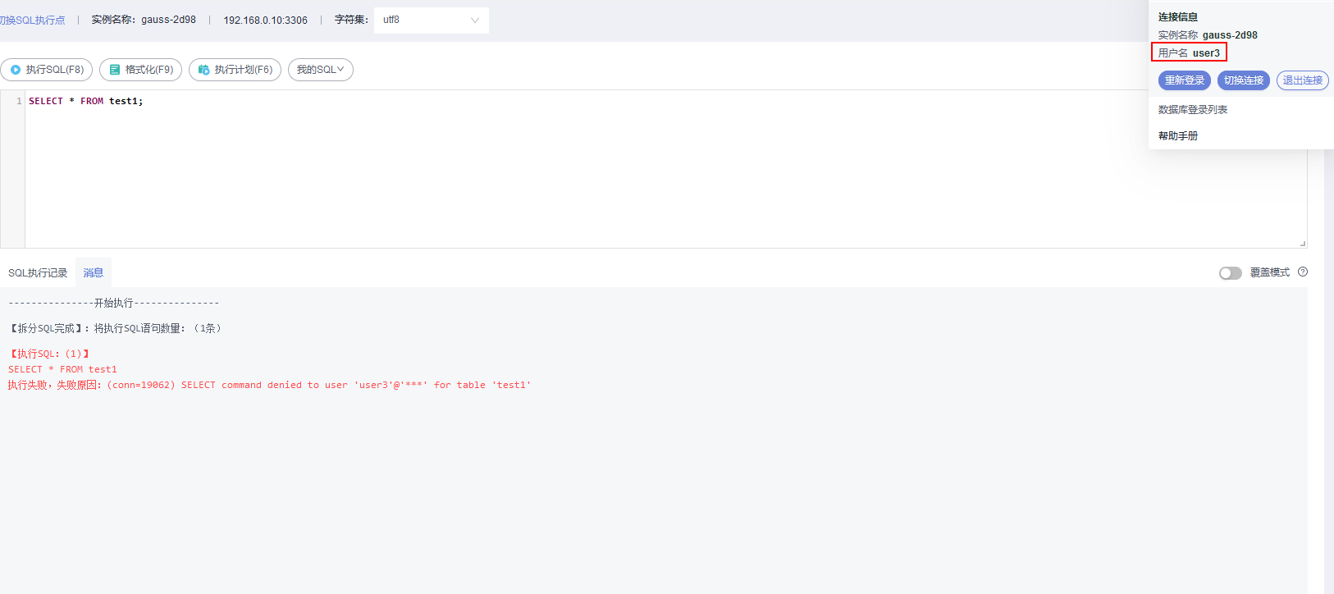The width and height of the screenshot is (1334, 594).
Task: Click the 切换连接 button
Action: (1244, 80)
